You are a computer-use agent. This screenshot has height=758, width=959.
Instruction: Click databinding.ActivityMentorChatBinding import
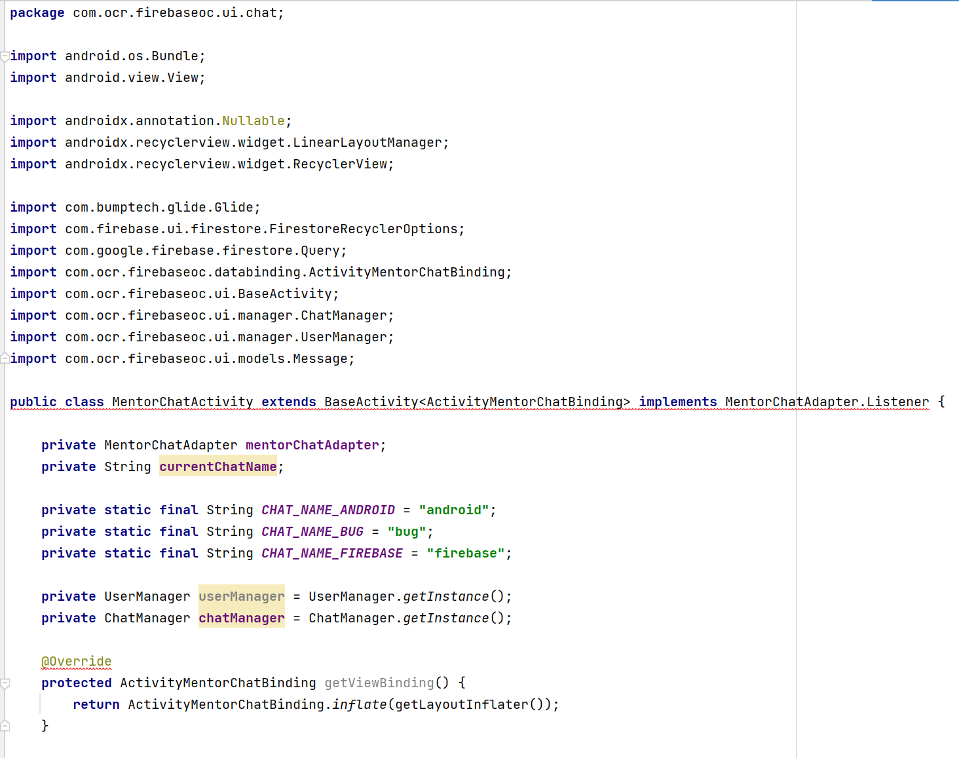(261, 273)
